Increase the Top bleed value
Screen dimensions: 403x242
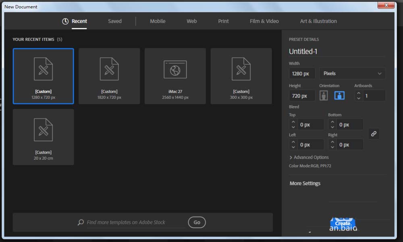pos(293,122)
